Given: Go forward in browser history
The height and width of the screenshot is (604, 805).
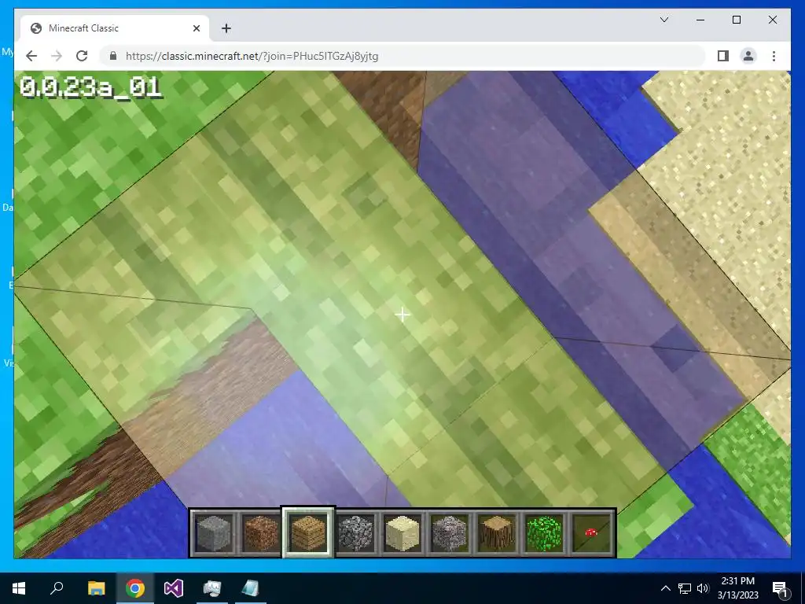Looking at the screenshot, I should pos(57,56).
